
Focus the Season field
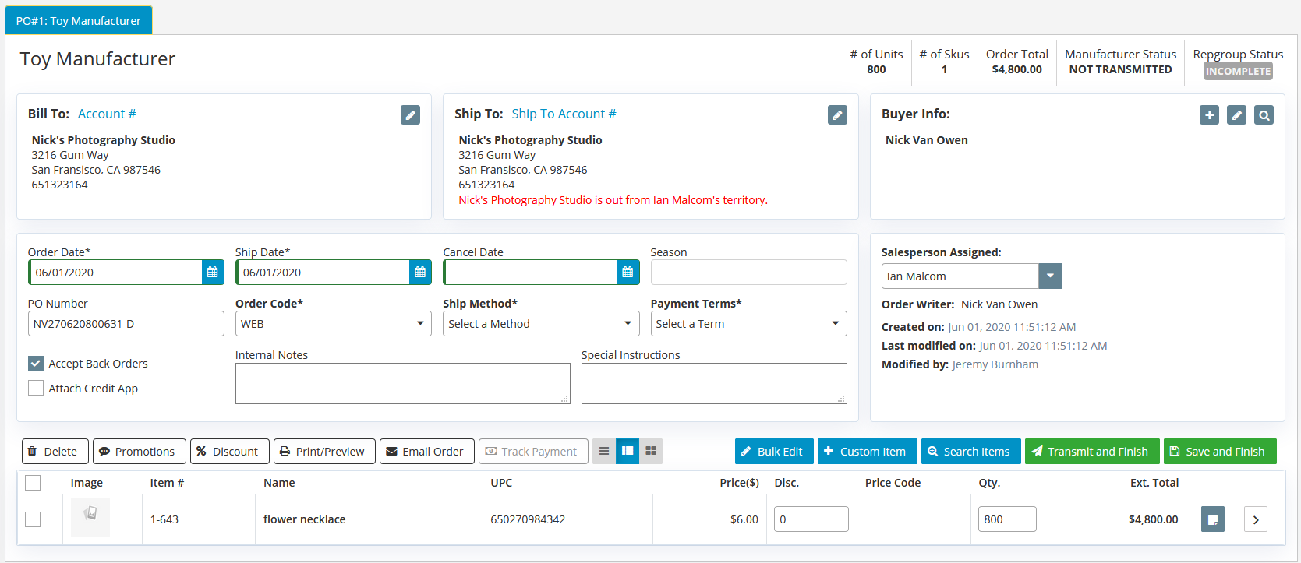point(749,273)
